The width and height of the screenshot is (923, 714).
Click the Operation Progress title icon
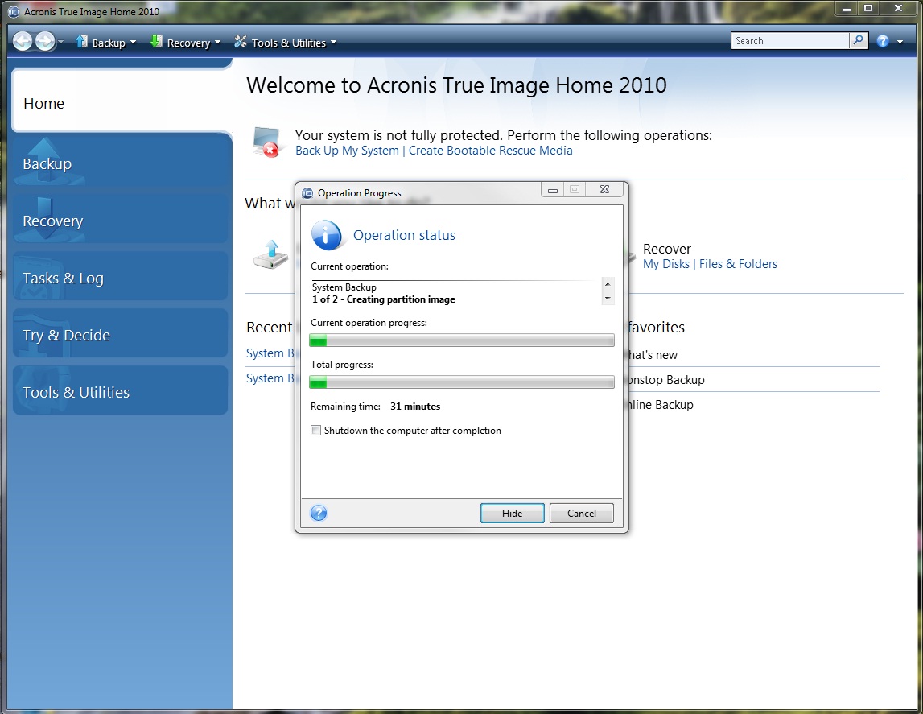click(307, 192)
